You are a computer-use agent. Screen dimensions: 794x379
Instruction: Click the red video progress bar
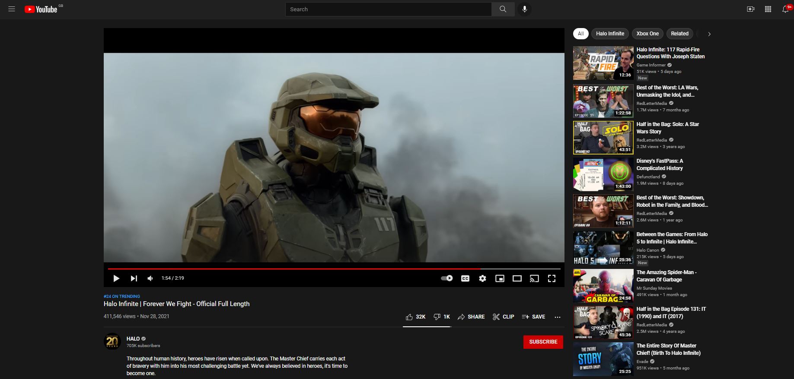click(294, 268)
